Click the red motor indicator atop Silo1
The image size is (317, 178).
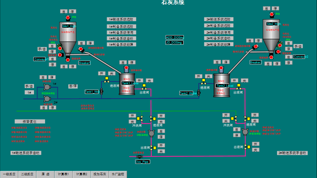coord(67,17)
